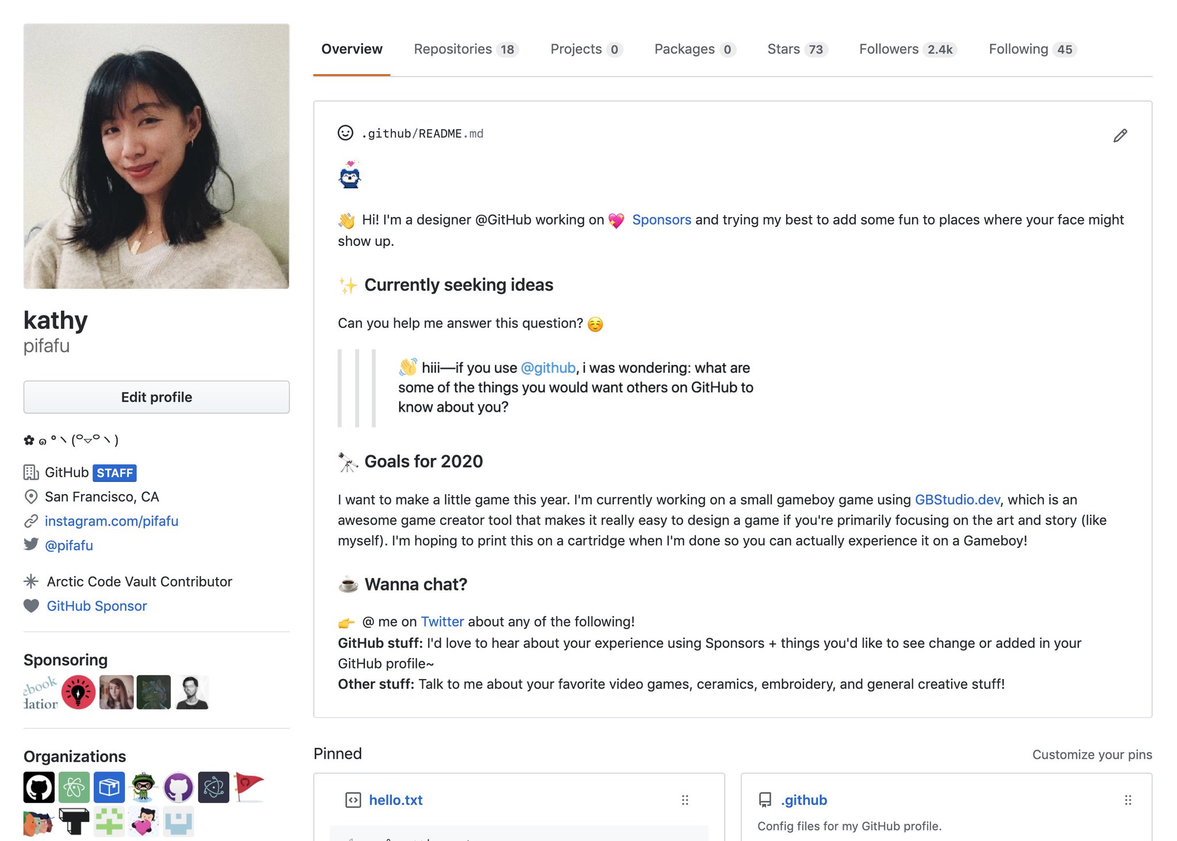Click the red flag organization icon
Viewport: 1177px width, 841px height.
click(248, 786)
